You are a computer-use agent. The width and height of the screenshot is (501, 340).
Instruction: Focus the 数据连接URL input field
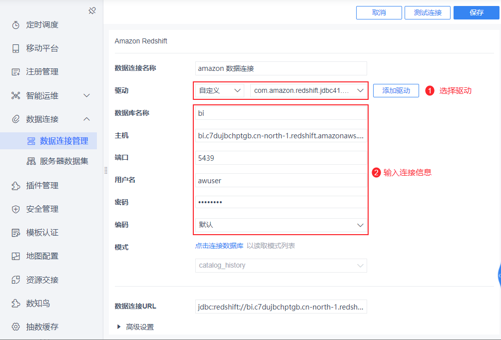pyautogui.click(x=281, y=307)
